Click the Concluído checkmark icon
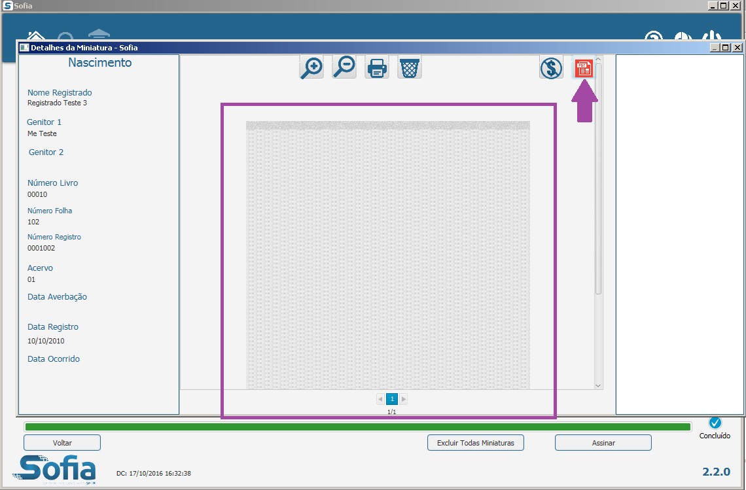This screenshot has width=746, height=490. point(715,423)
